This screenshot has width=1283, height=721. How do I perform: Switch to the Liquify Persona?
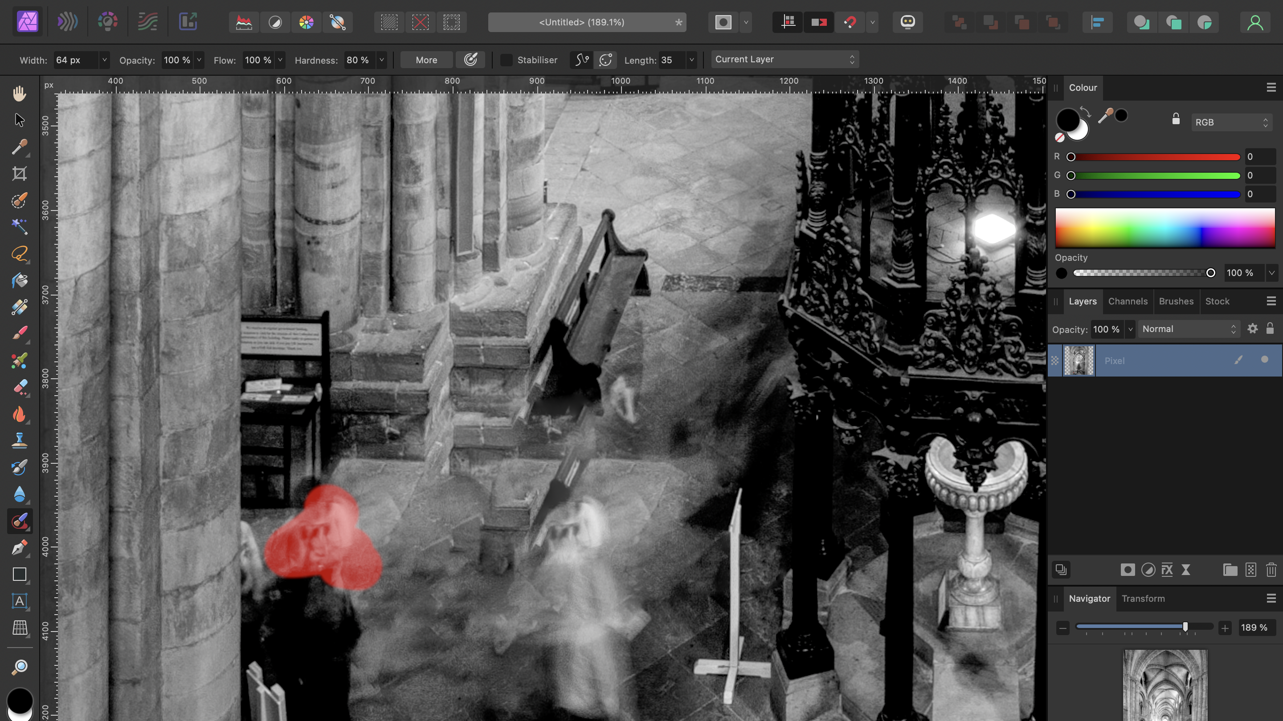[x=67, y=22]
